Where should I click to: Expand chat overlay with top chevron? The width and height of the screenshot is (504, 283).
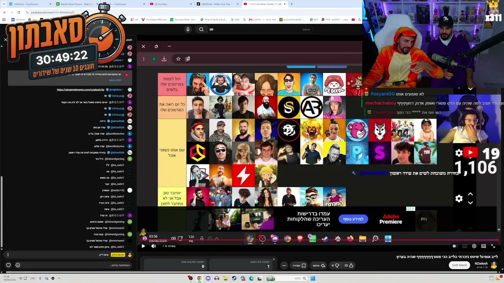coord(470,89)
